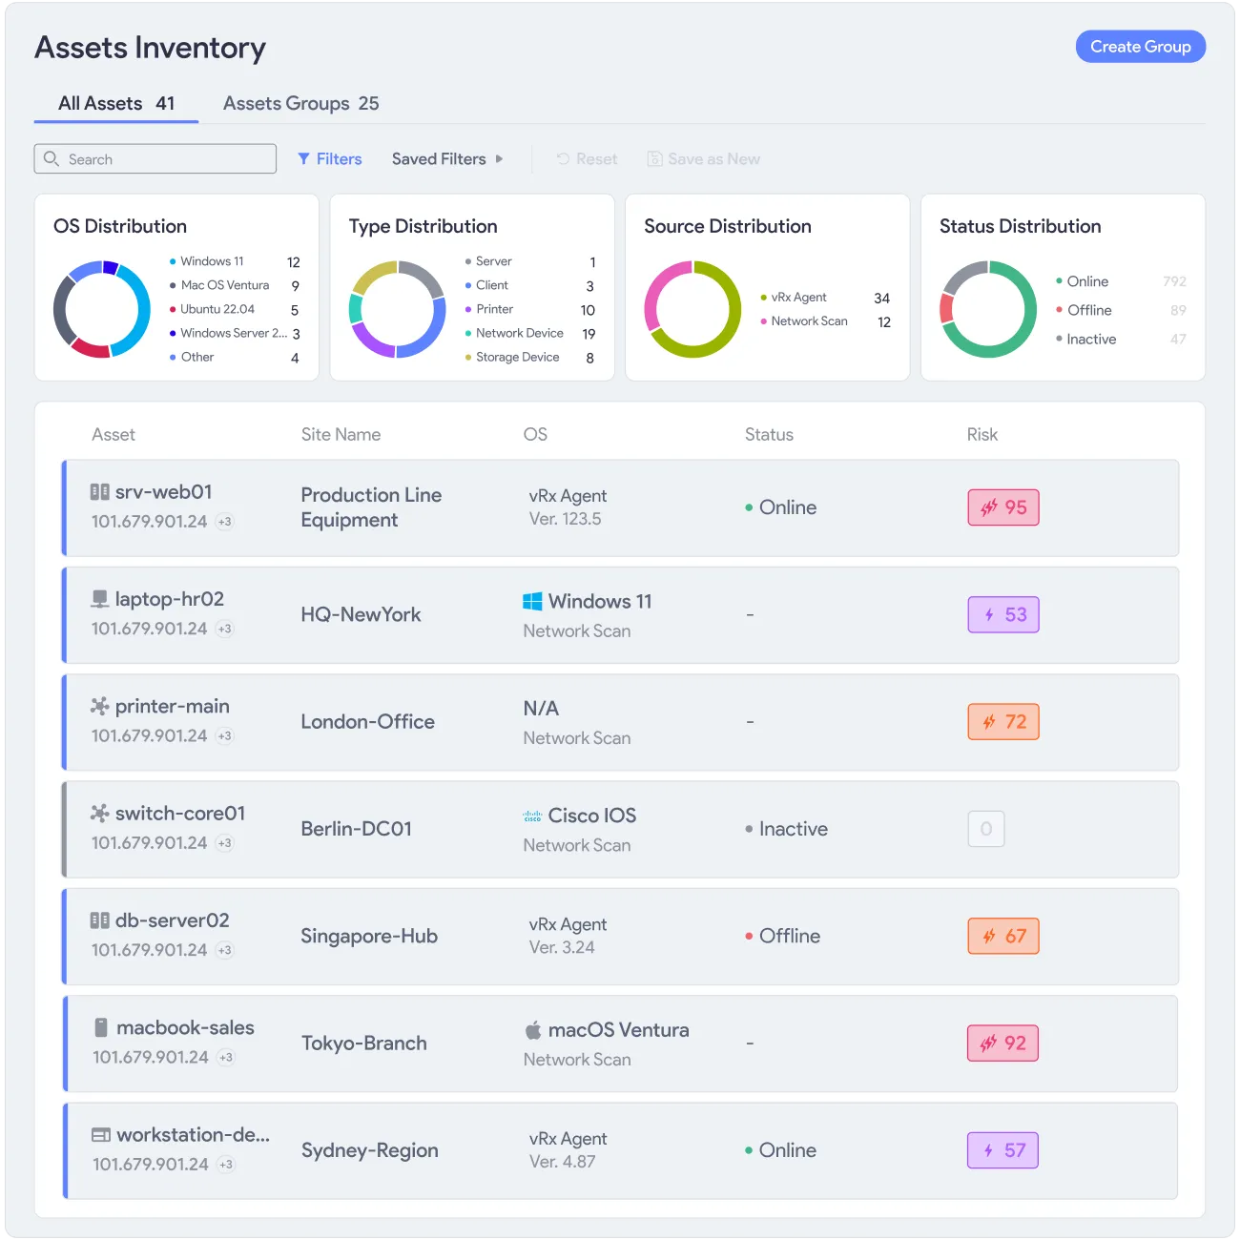
Task: Click the Status Distribution donut chart
Action: pos(988,309)
